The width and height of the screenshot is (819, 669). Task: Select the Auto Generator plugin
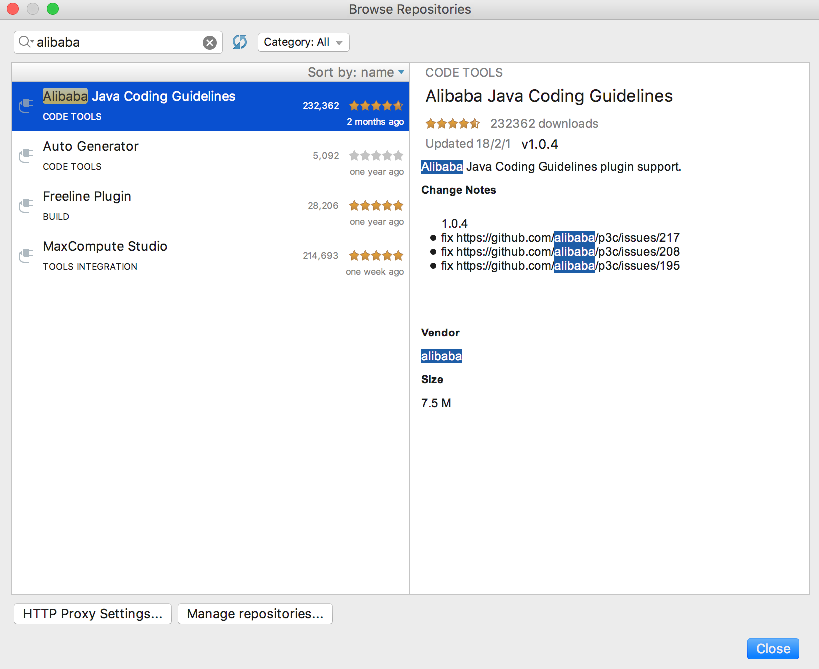pos(211,156)
